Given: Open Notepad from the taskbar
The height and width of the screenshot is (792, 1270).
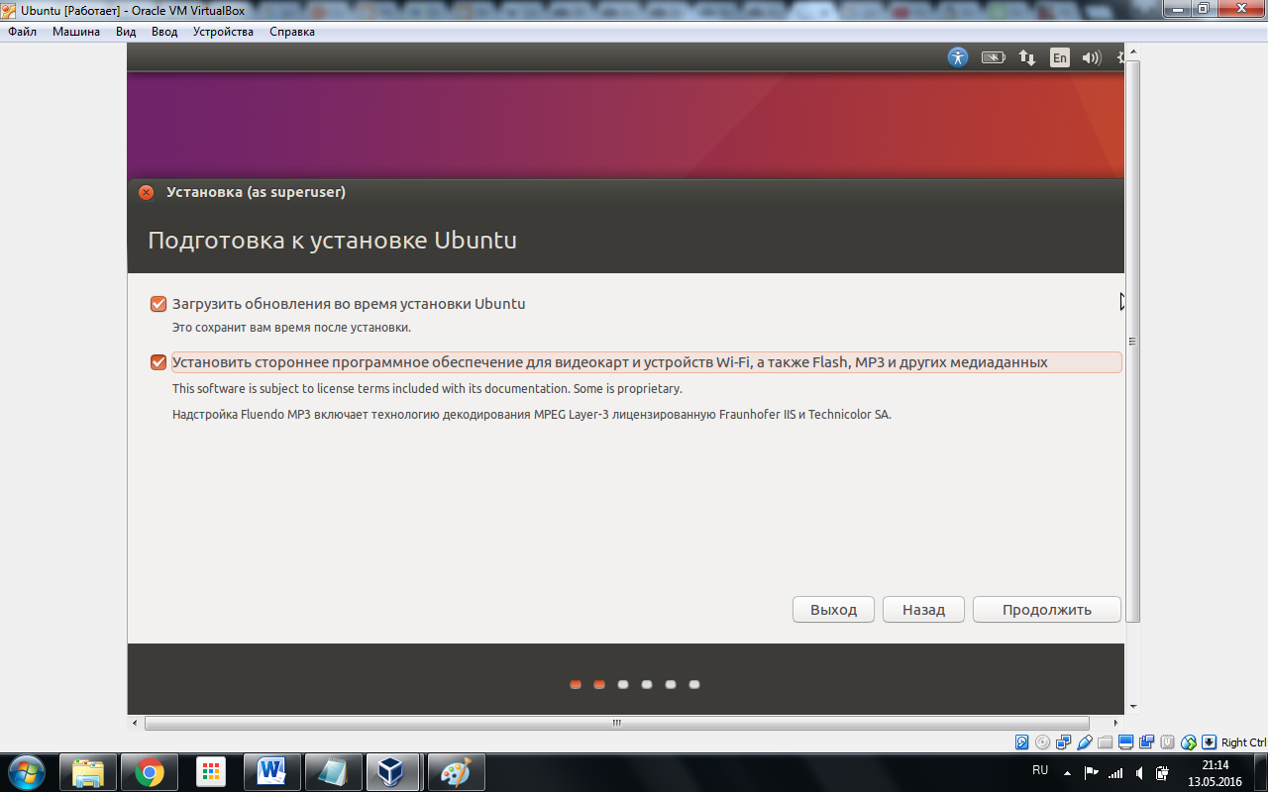Looking at the screenshot, I should (333, 772).
